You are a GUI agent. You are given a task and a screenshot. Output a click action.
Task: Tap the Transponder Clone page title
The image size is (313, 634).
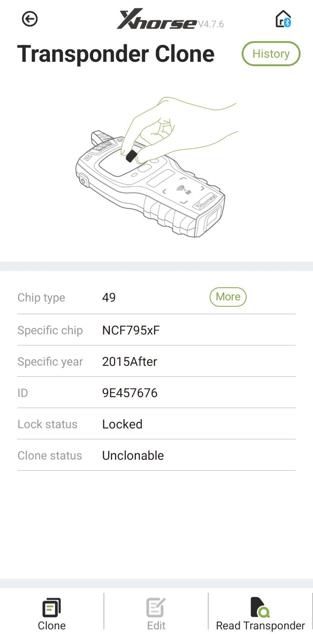[x=116, y=54]
